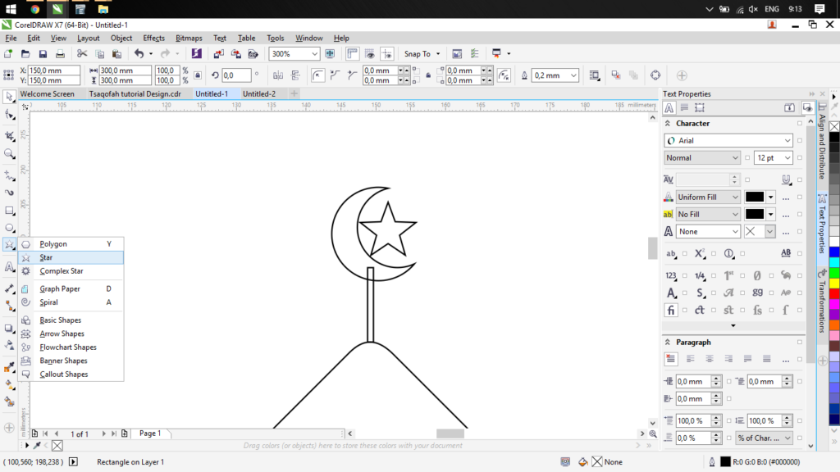Viewport: 840px width, 472px height.
Task: Select the Pick tool in the toolbox
Action: [9, 97]
